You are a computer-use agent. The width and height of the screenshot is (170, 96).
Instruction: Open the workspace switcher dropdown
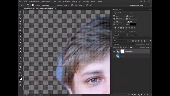140,5
